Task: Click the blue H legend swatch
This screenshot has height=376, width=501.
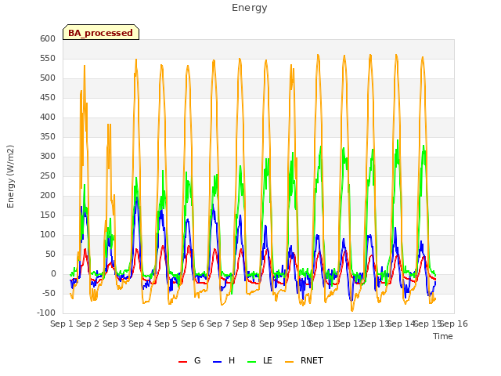Action: pos(218,362)
